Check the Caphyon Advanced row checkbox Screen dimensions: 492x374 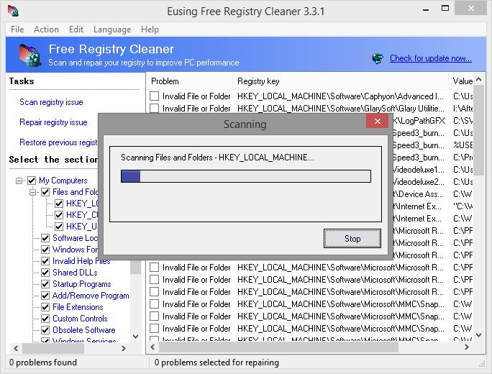tap(154, 96)
